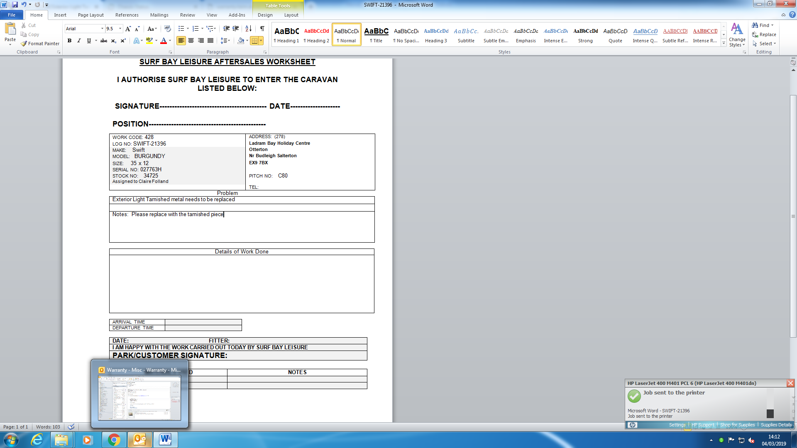This screenshot has width=797, height=448.
Task: Click the Warranty Outlook window thumbnail
Action: (x=139, y=397)
